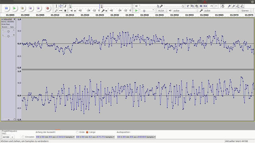Mute the track with Stumm button
This screenshot has width=255, height=143.
(x=4, y=27)
